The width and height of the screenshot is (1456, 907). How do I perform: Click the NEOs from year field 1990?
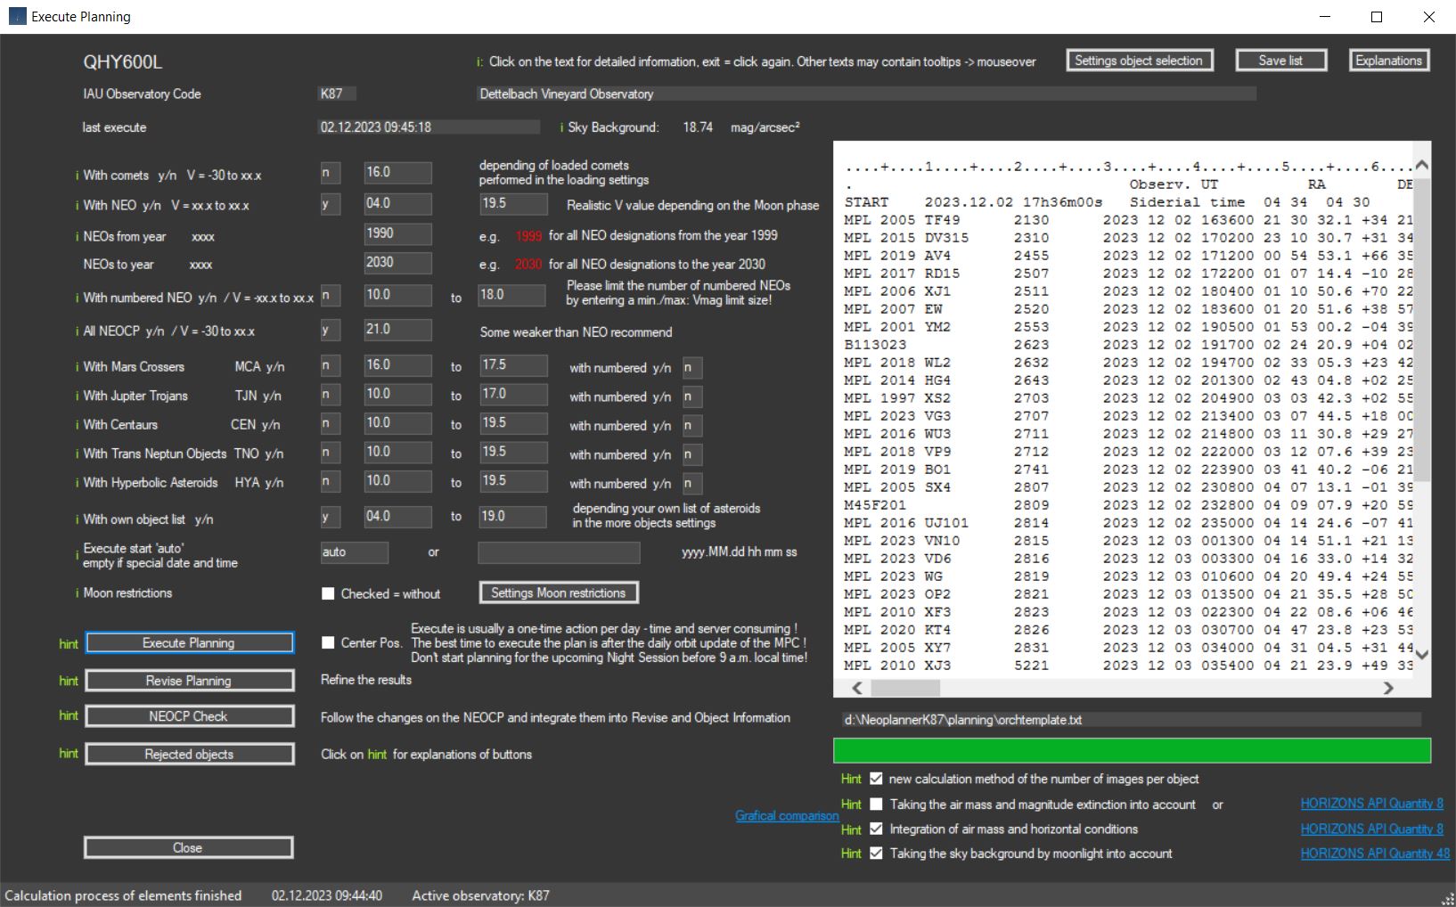[397, 234]
